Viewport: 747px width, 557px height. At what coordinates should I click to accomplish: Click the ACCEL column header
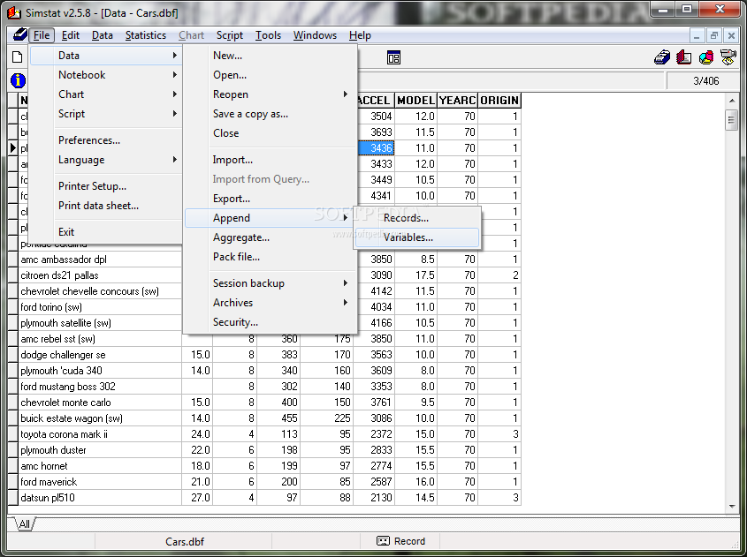pos(375,101)
